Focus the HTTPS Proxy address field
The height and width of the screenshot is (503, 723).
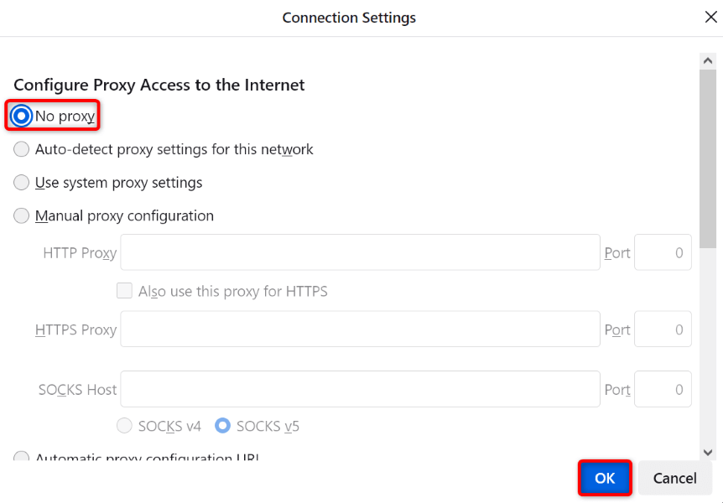(x=360, y=329)
